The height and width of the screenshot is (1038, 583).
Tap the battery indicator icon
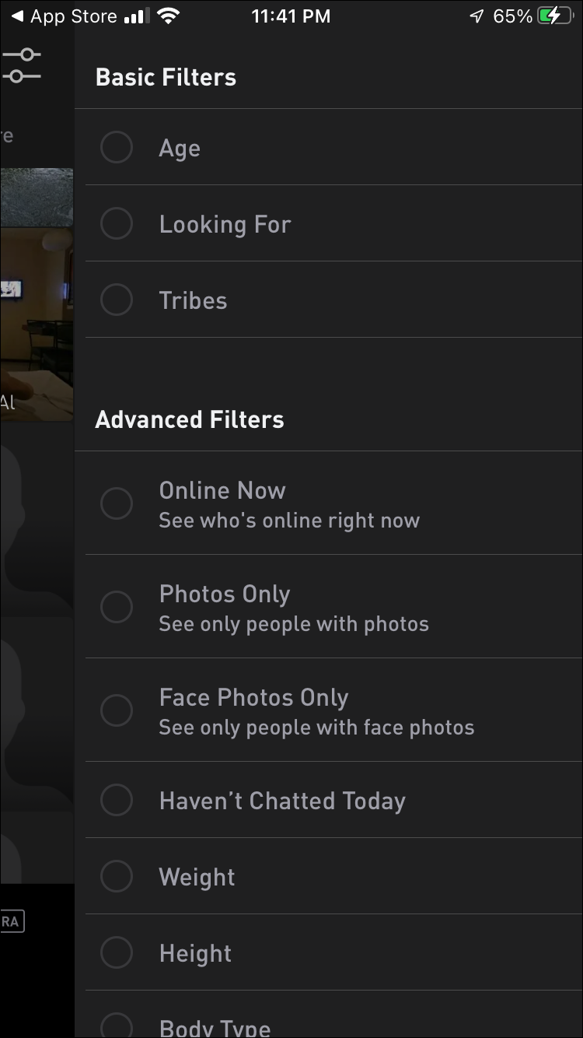(x=554, y=16)
